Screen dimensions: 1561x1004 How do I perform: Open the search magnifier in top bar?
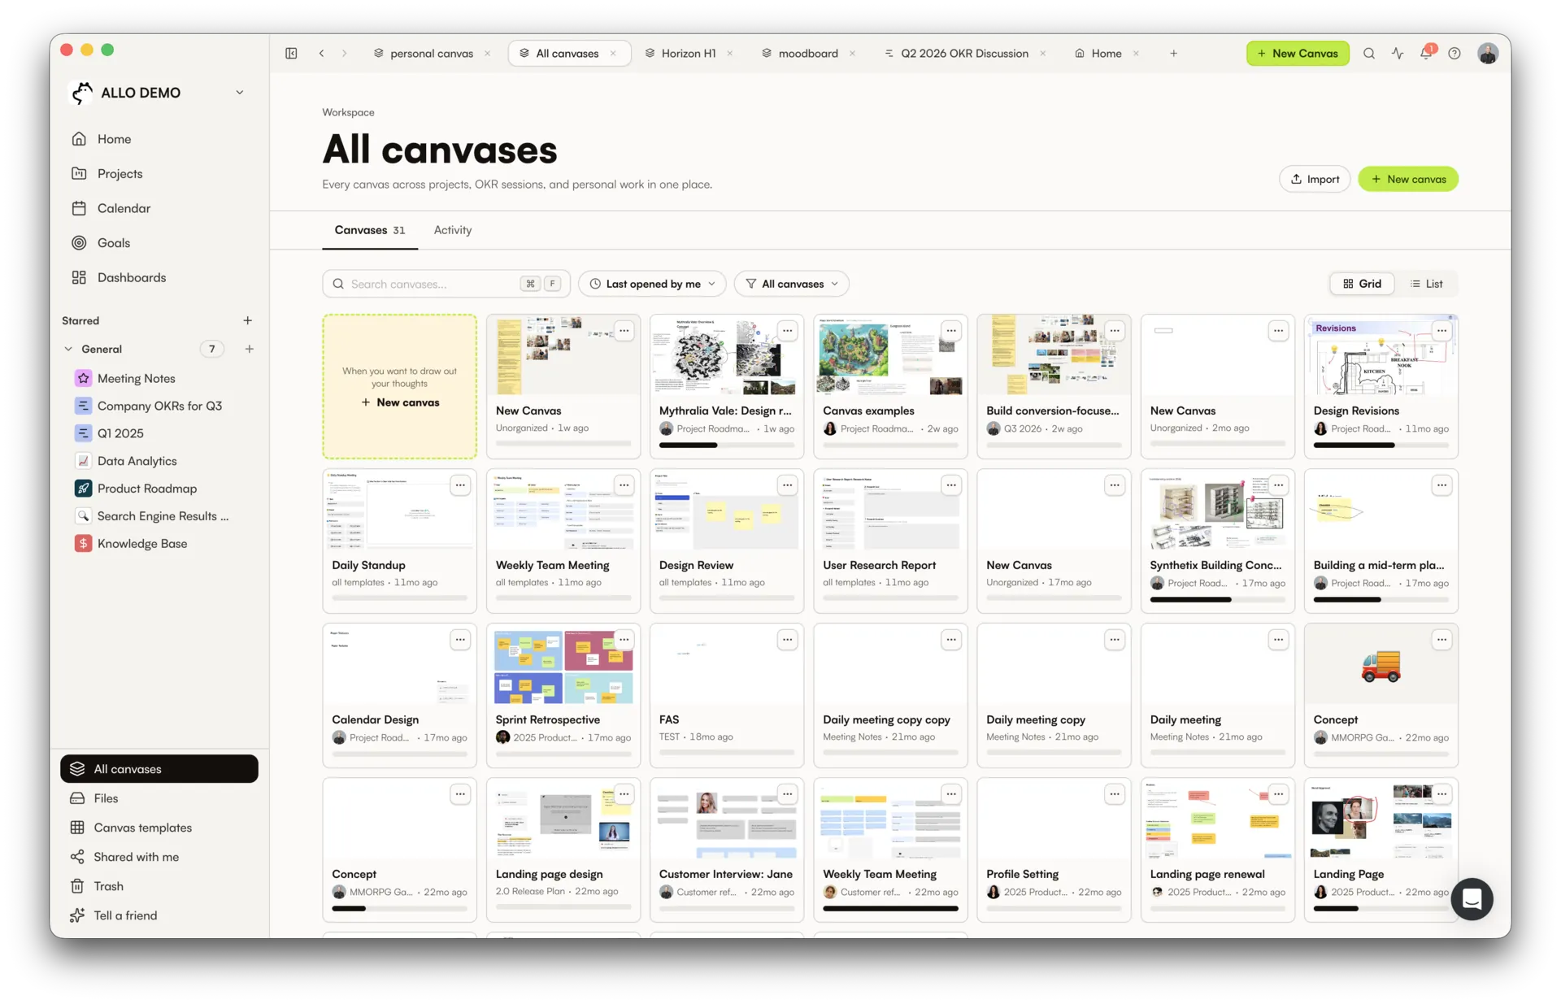pos(1369,53)
